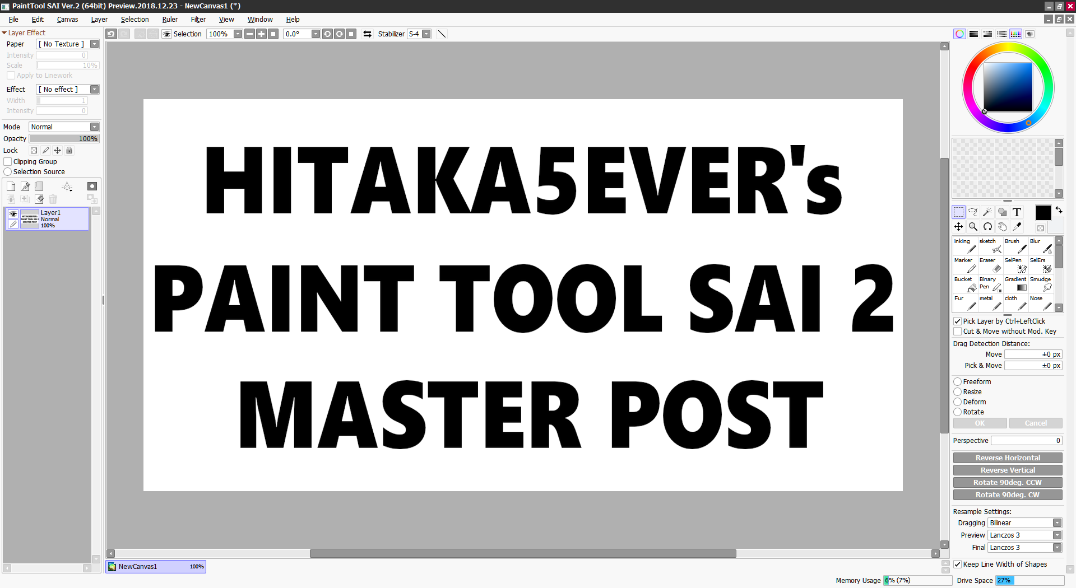Select the rectangular Selection tool
Screen dimensions: 1076x588
click(x=959, y=212)
